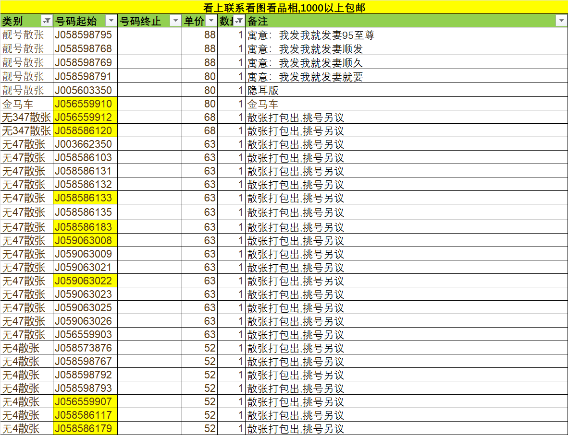Select cell J058586131
Image resolution: width=568 pixels, height=435 pixels.
coord(86,171)
